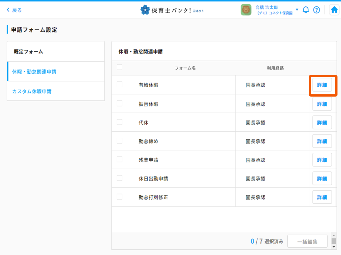Check the 有給休暇 row checkbox
This screenshot has width=341, height=255.
120,84
